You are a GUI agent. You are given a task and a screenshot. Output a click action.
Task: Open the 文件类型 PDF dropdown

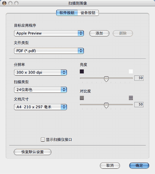click(49, 51)
